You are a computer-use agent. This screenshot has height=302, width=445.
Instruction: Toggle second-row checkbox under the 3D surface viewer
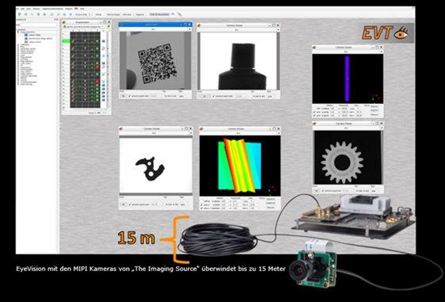(201, 205)
